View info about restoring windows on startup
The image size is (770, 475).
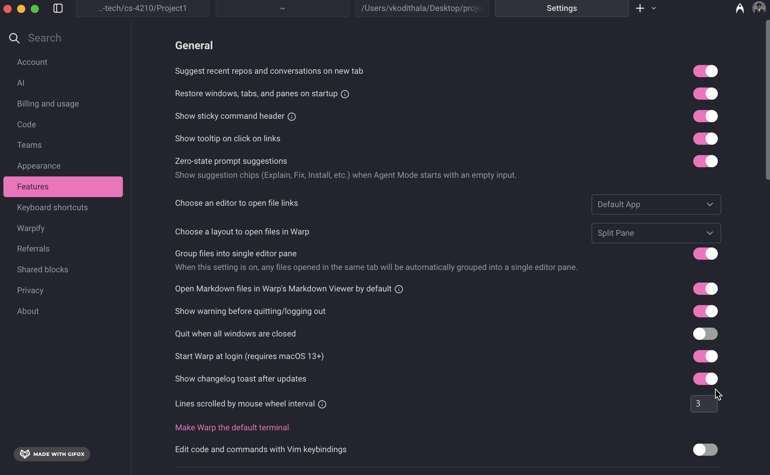345,94
